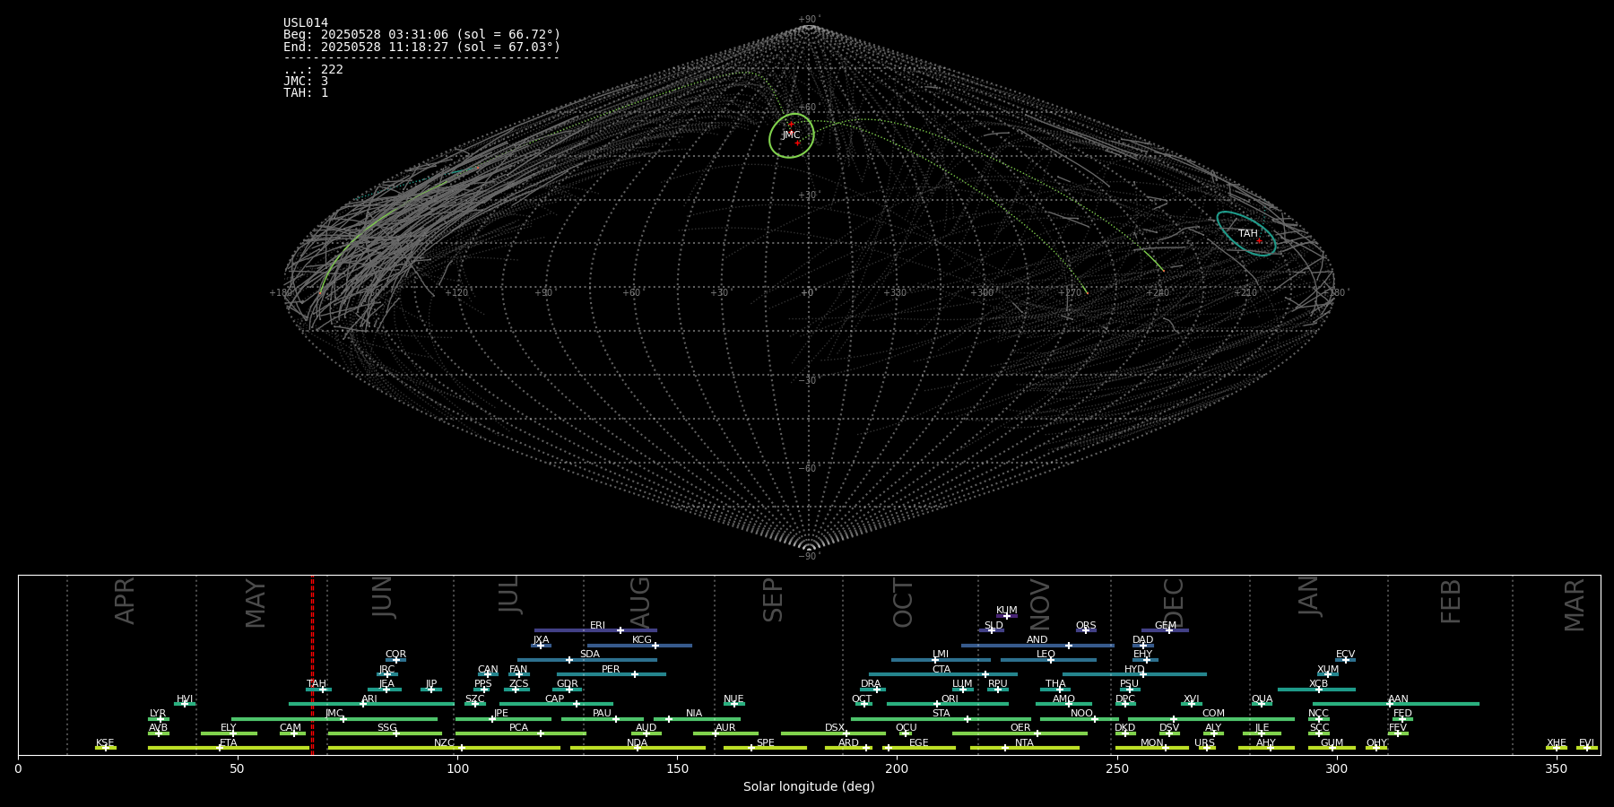This screenshot has height=807, width=1614.
Task: Select the green JMC radiant ellipse outline
Action: (792, 135)
